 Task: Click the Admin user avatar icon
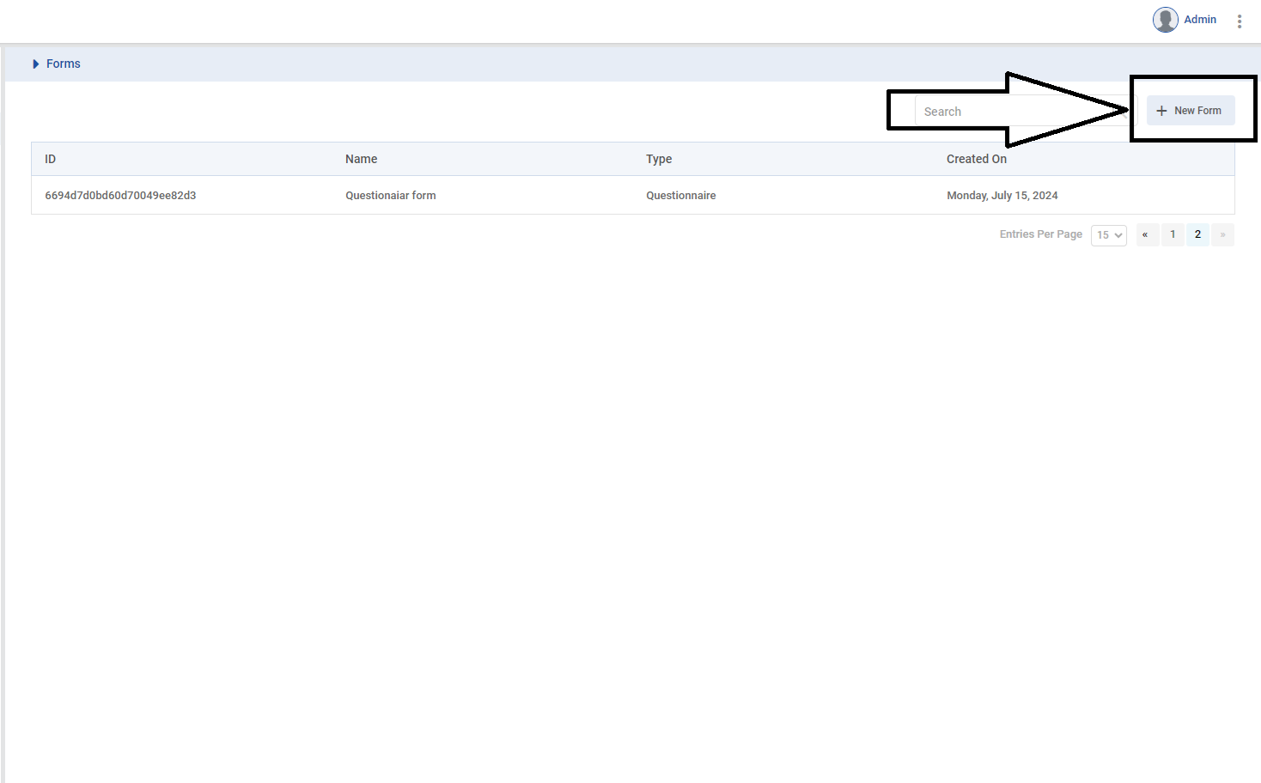[x=1165, y=20]
